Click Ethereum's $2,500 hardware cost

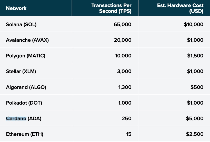pyautogui.click(x=195, y=134)
